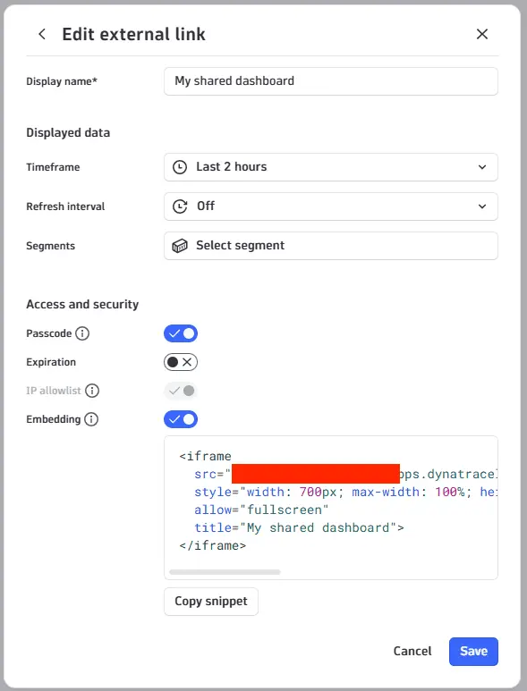Open the Refresh interval dropdown

[x=331, y=206]
